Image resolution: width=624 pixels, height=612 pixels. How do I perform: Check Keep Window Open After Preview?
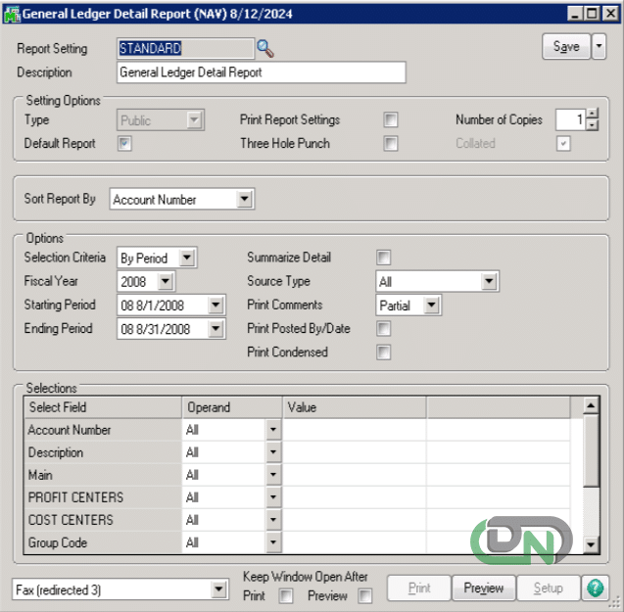pyautogui.click(x=364, y=595)
